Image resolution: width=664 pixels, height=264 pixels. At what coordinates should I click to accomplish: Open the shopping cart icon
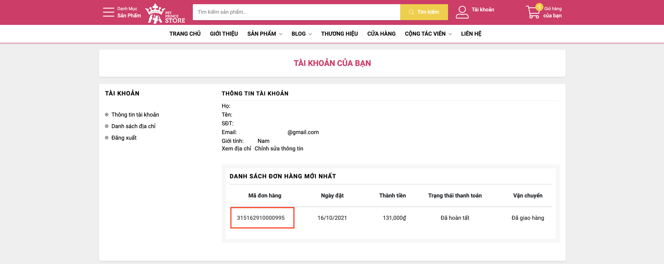533,12
